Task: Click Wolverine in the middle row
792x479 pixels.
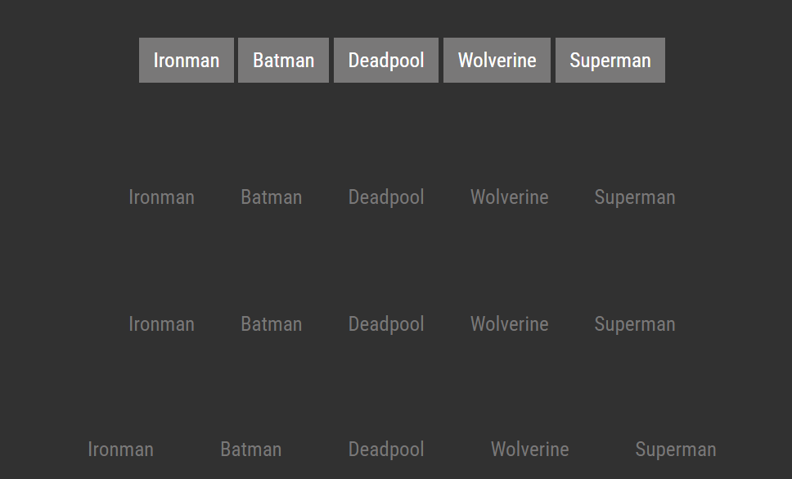Action: tap(509, 323)
